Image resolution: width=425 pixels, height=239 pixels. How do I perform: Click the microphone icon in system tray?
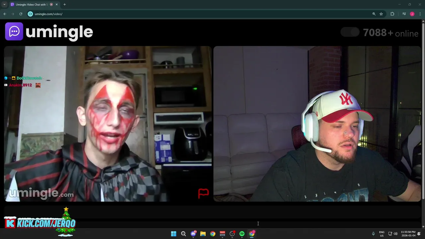click(373, 234)
